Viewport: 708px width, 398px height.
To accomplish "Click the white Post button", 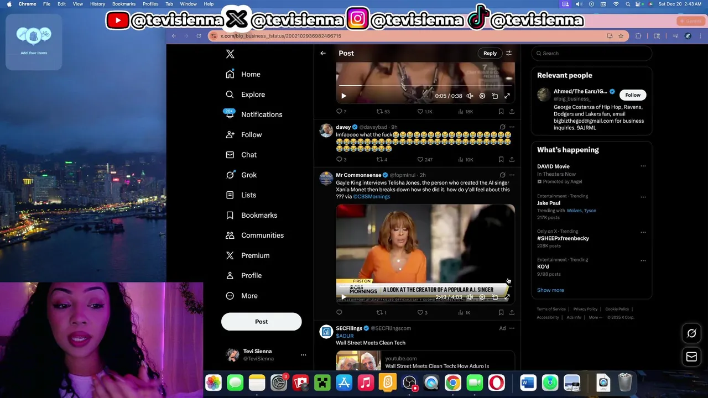I will tap(262, 322).
